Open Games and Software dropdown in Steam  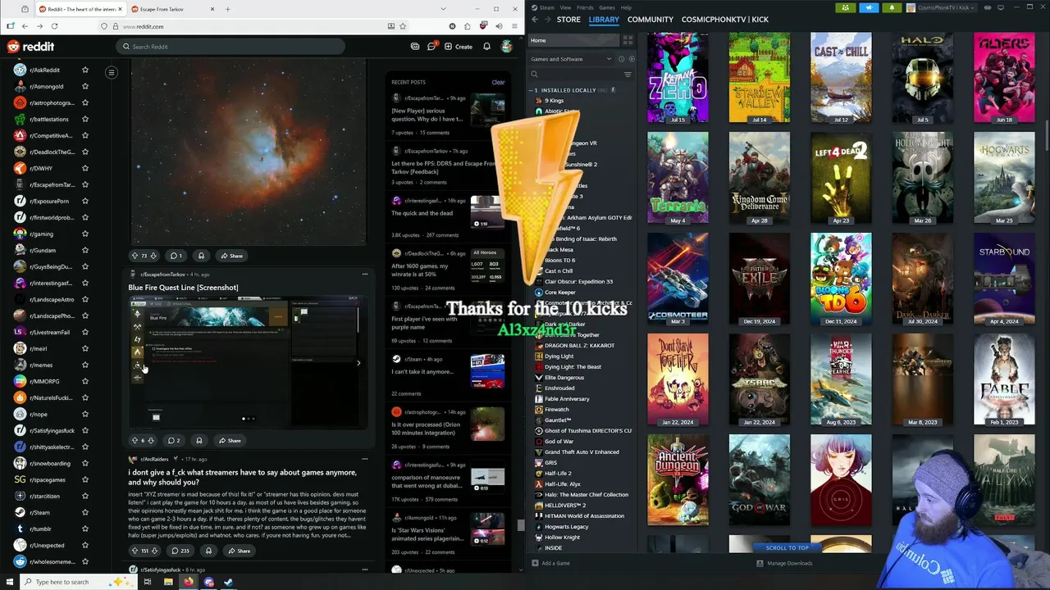[571, 59]
